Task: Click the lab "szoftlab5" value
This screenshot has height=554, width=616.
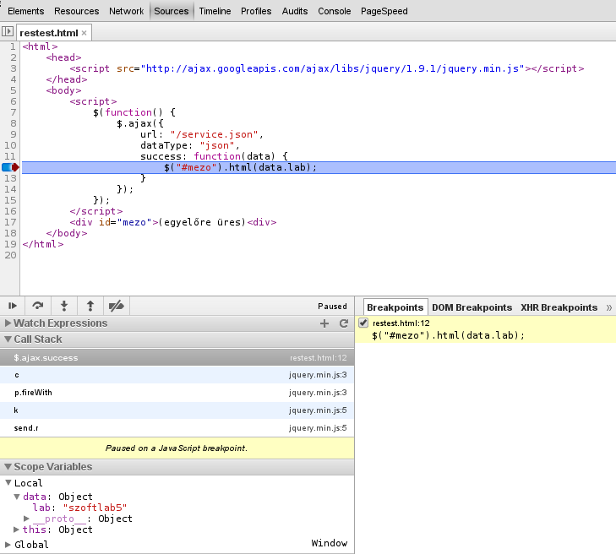Action: (95, 508)
